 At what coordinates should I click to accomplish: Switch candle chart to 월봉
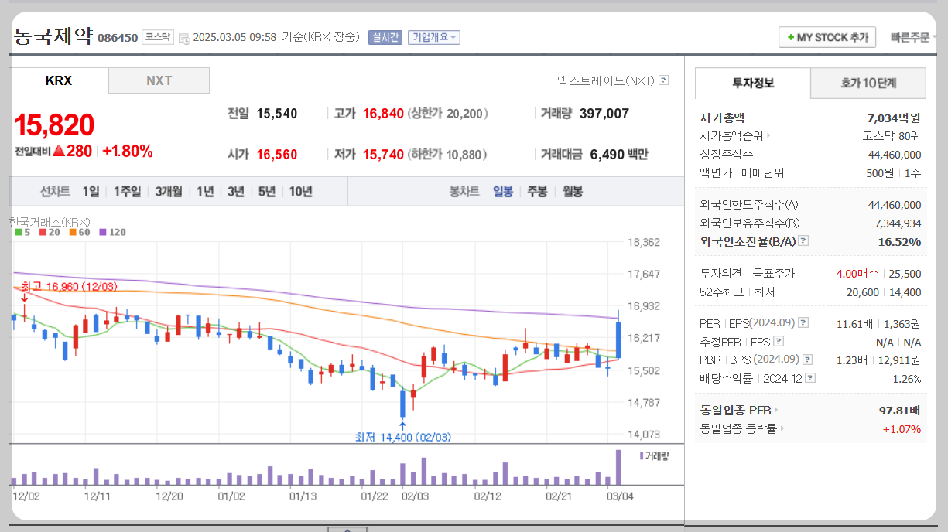pos(573,192)
